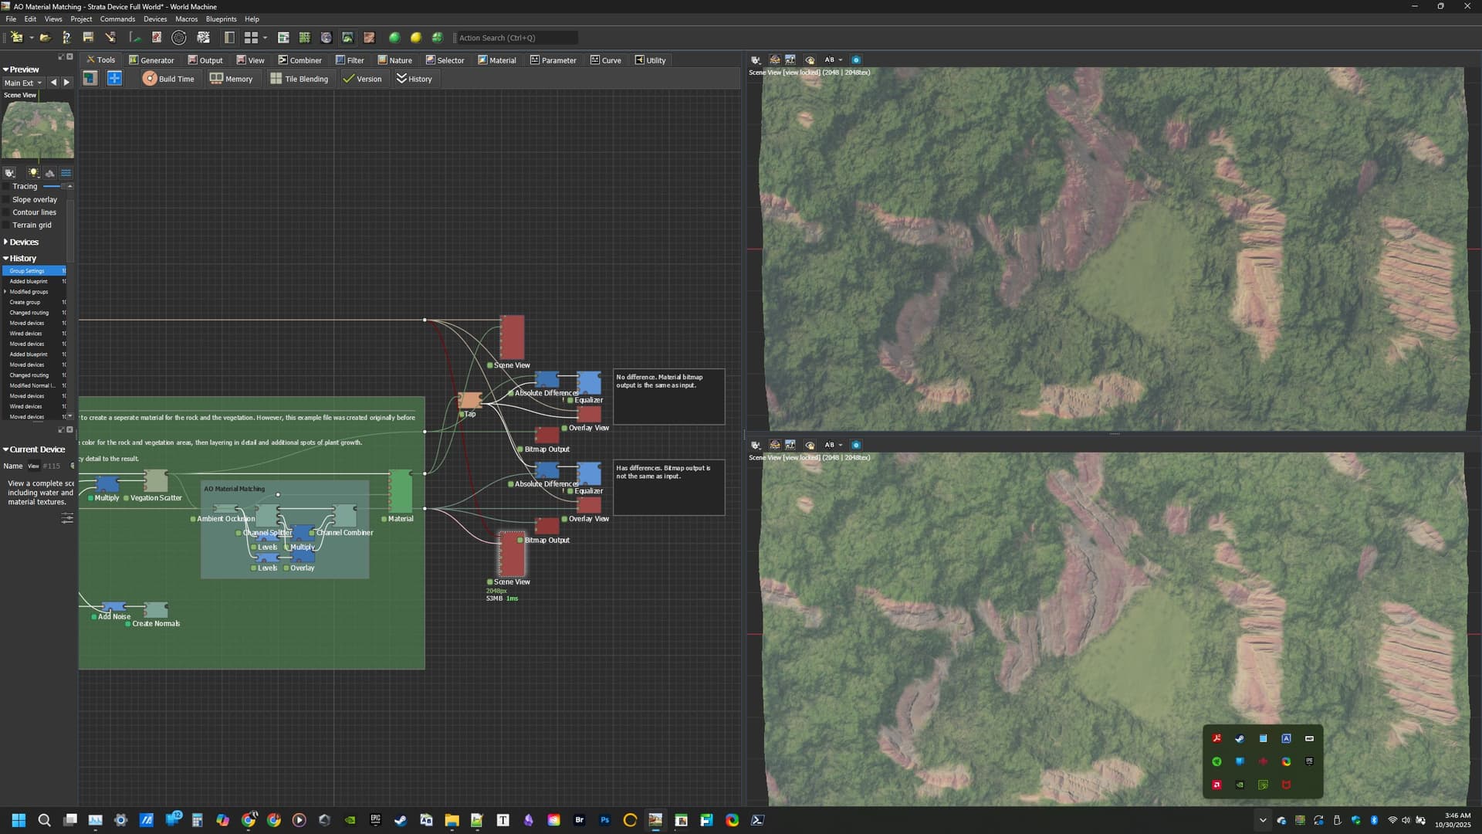This screenshot has height=834, width=1482.
Task: Click the Memory button
Action: tap(232, 79)
